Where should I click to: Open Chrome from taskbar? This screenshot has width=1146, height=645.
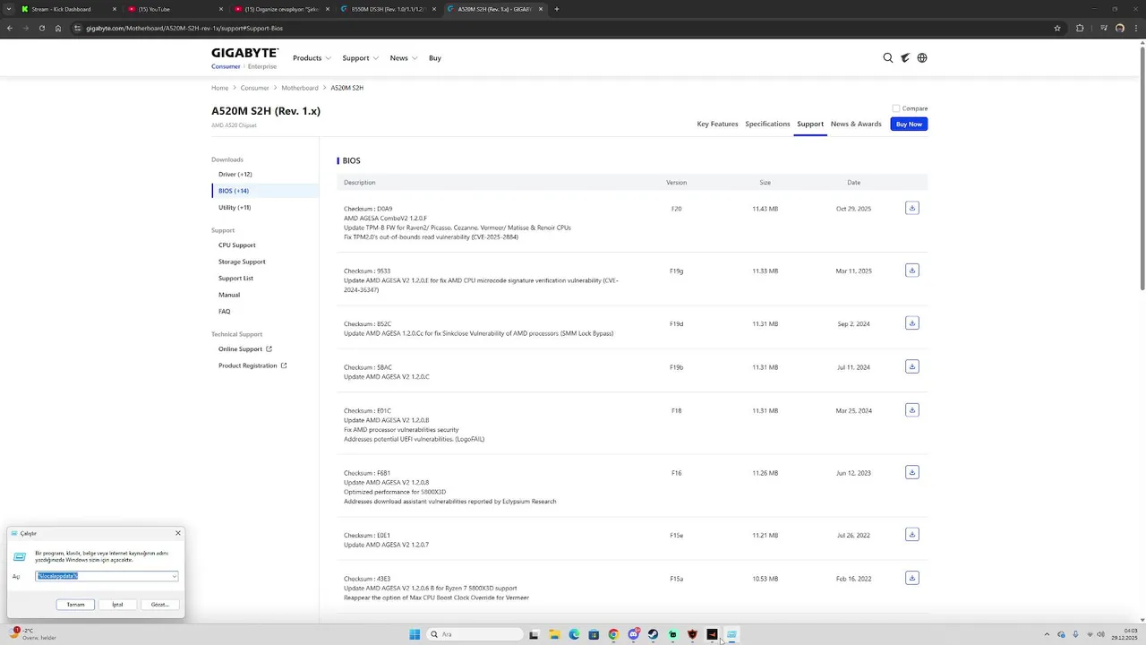pyautogui.click(x=613, y=634)
